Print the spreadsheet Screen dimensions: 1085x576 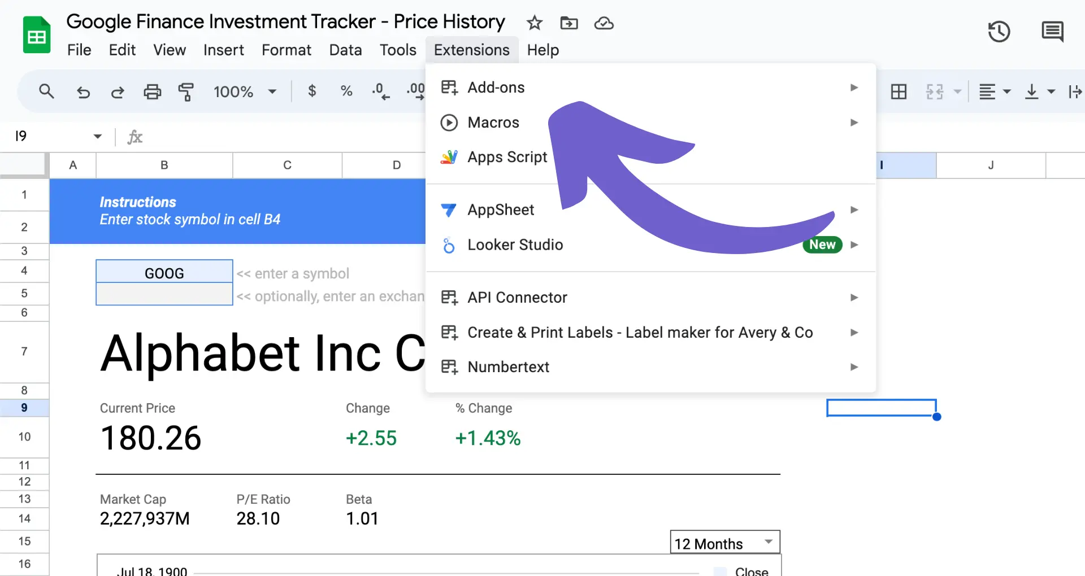152,91
